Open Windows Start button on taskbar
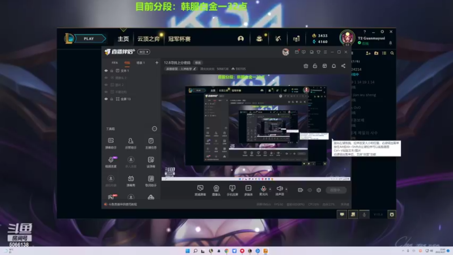 (187, 251)
